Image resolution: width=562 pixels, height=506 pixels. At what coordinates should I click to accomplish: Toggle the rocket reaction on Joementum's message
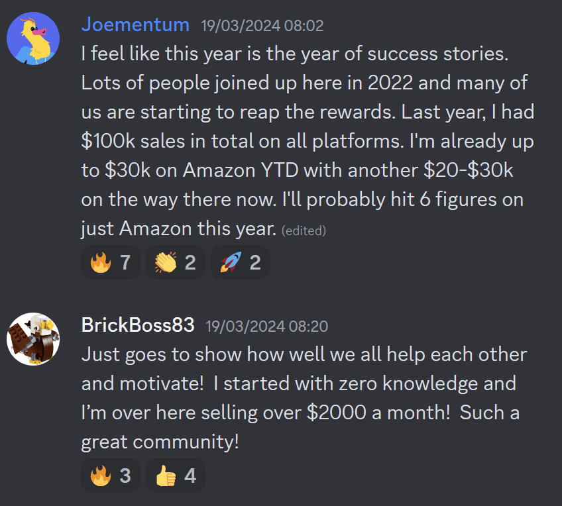click(x=240, y=263)
